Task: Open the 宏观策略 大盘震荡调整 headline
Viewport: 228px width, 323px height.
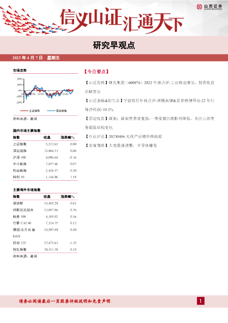Action: point(121,145)
